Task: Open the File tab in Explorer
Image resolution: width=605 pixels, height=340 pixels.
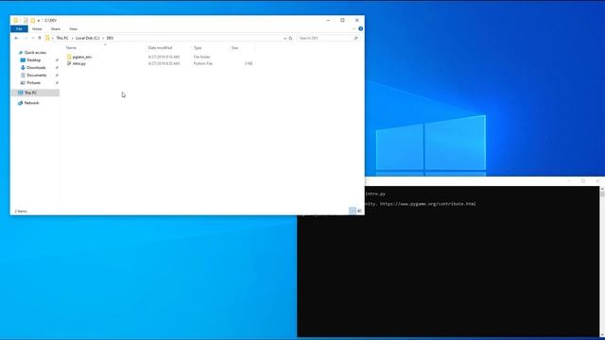Action: click(x=19, y=29)
